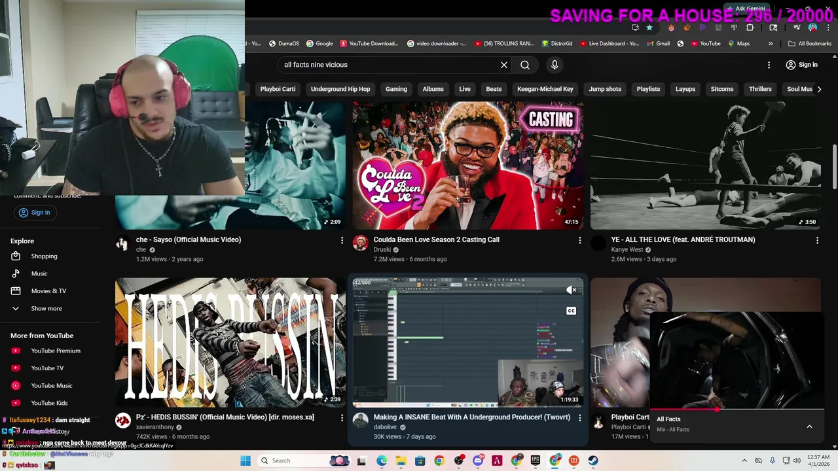The image size is (838, 471).
Task: Open YouTube Music link
Action: click(x=52, y=385)
